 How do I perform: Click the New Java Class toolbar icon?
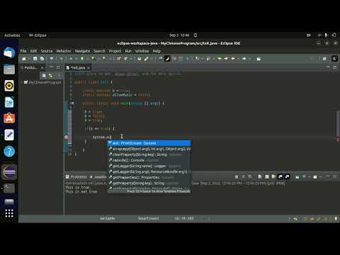pyautogui.click(x=125, y=59)
